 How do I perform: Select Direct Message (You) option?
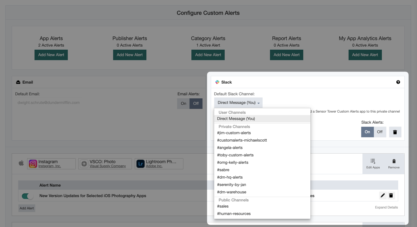click(262, 119)
